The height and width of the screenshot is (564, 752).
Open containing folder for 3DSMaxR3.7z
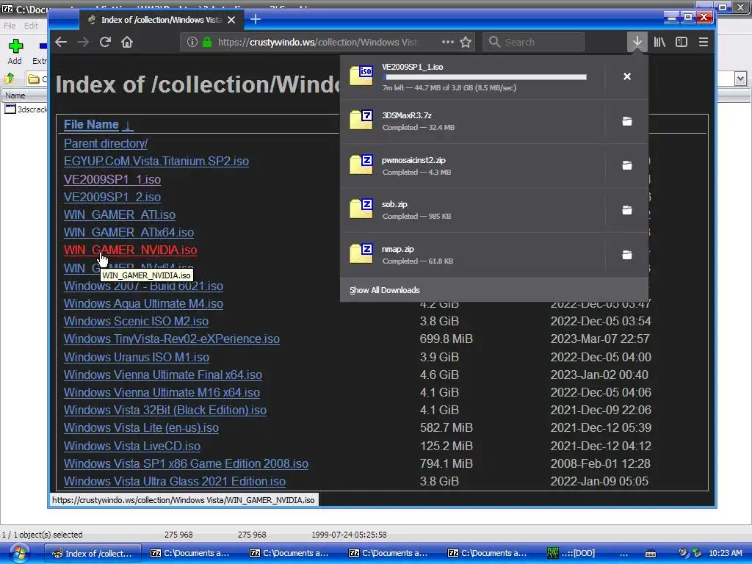pos(627,121)
